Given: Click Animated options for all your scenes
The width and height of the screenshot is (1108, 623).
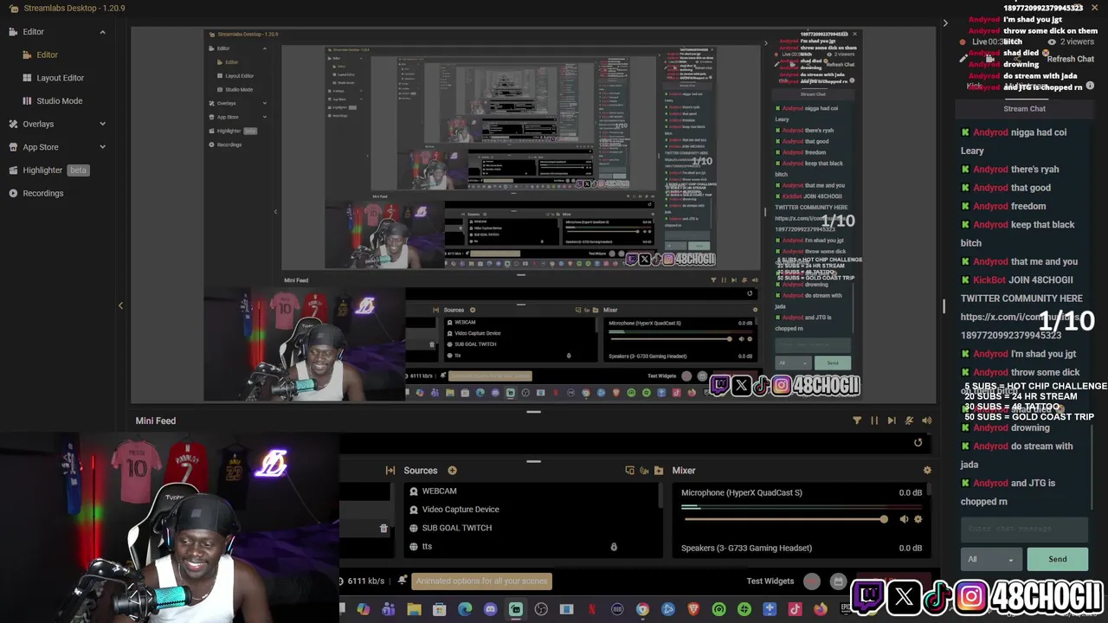Looking at the screenshot, I should coord(482,581).
